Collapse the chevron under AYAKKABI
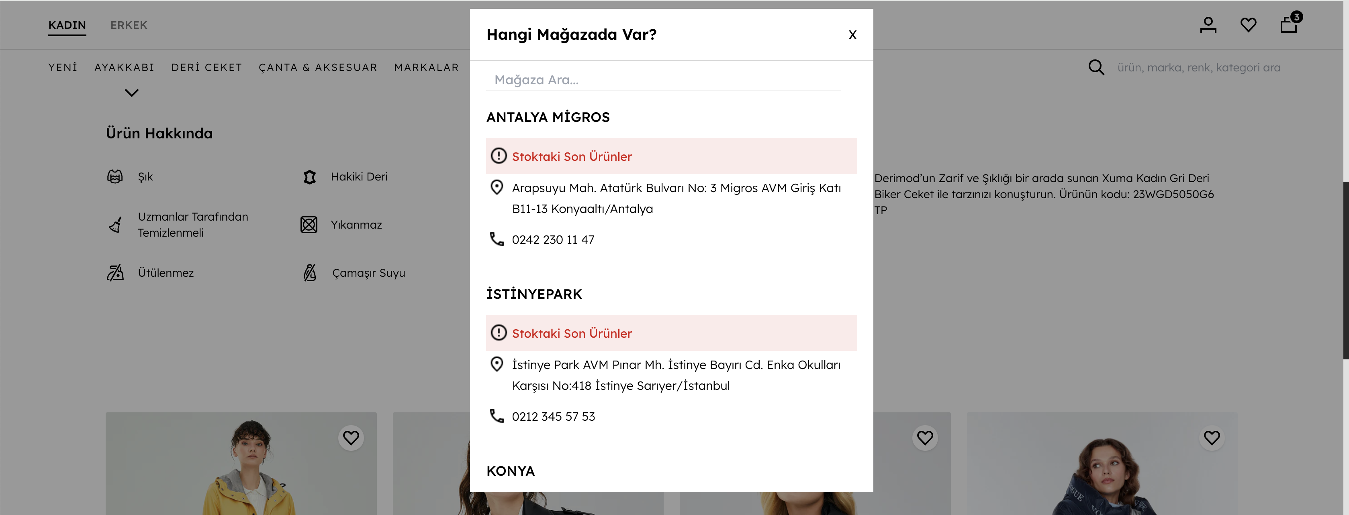 (131, 93)
